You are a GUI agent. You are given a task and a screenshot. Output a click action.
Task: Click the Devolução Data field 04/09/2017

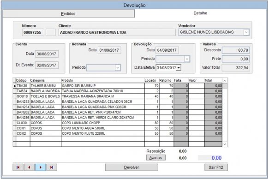(167, 50)
